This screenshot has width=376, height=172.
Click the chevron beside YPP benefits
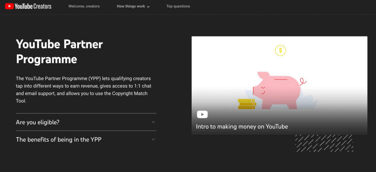click(153, 139)
